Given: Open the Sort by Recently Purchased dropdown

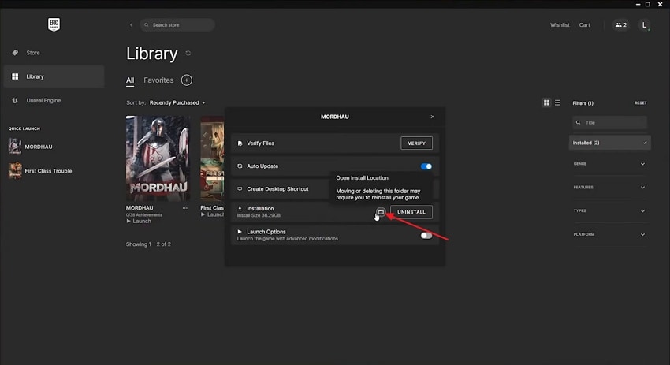Looking at the screenshot, I should tap(177, 102).
